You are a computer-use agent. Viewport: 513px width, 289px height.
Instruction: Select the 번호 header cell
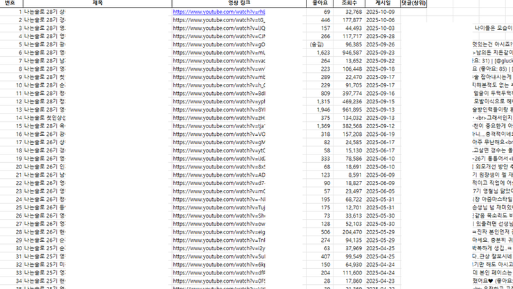12,3
